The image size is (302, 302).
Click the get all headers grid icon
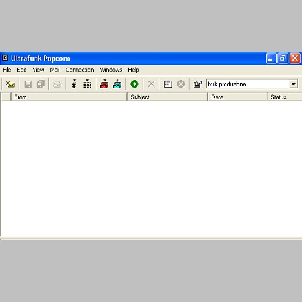pyautogui.click(x=87, y=84)
